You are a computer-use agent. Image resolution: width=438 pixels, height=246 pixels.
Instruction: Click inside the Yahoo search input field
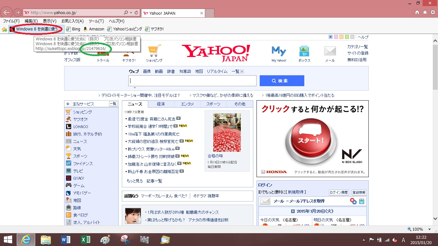tap(192, 81)
